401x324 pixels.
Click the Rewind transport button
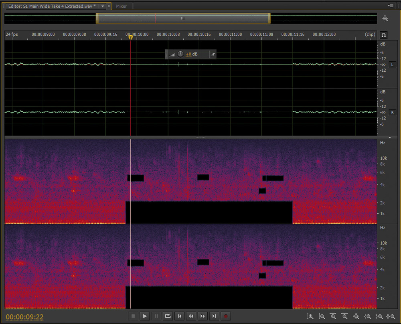(x=191, y=316)
